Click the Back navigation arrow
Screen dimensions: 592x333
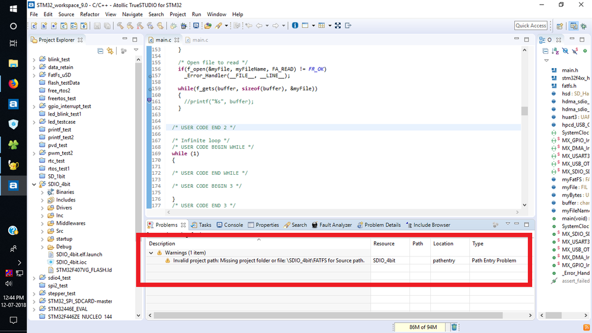(259, 25)
